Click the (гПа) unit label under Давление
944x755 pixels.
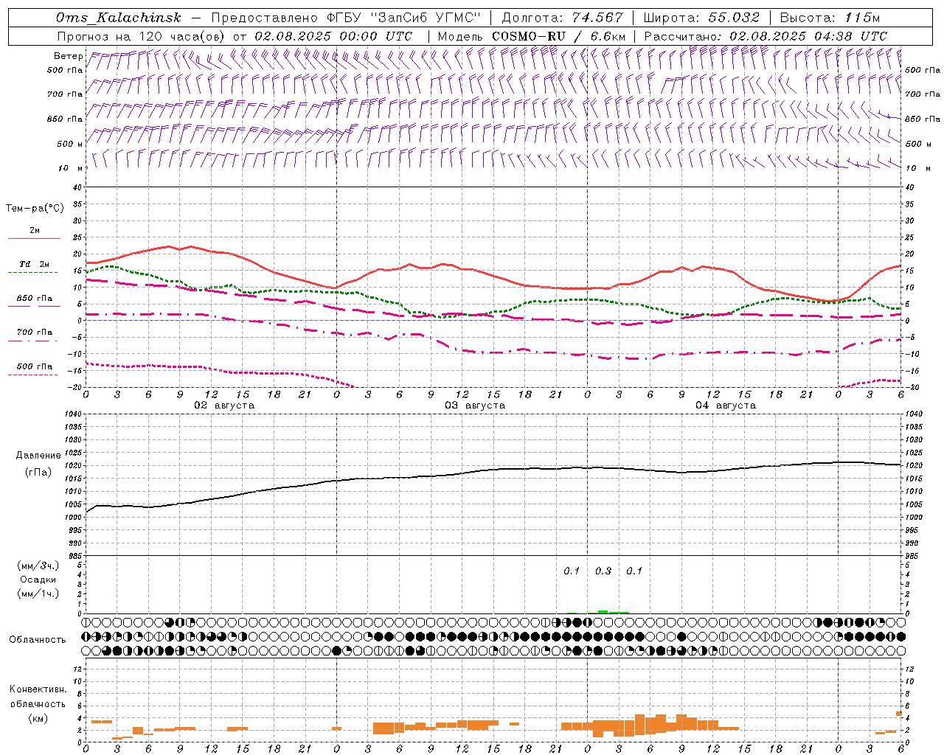pyautogui.click(x=38, y=472)
